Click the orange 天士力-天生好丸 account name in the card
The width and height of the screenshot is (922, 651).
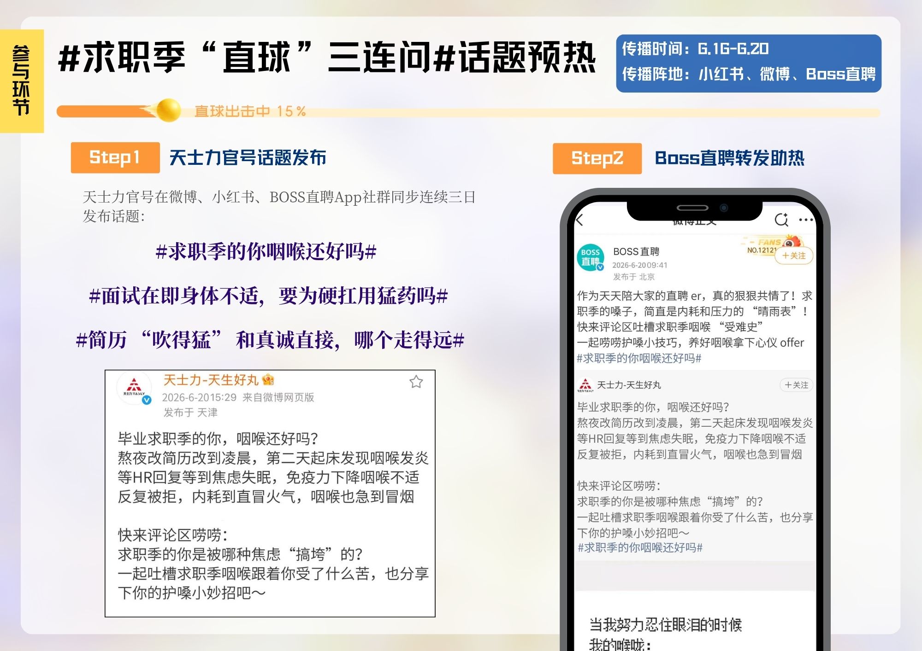tap(211, 380)
